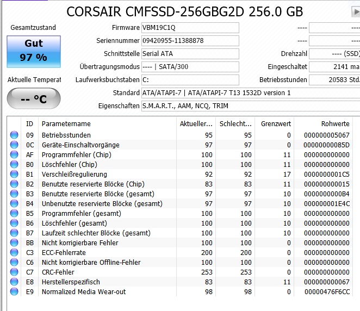Click the Aktueller... column header
This screenshot has height=311, width=360.
point(196,124)
